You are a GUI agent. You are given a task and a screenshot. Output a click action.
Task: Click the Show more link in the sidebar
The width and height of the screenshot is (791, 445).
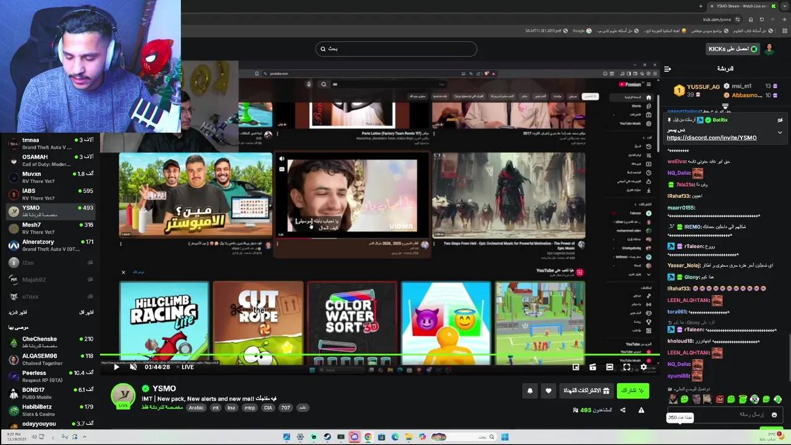coord(17,312)
